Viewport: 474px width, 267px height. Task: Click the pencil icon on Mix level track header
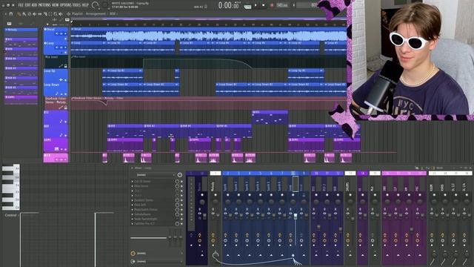tap(61, 66)
